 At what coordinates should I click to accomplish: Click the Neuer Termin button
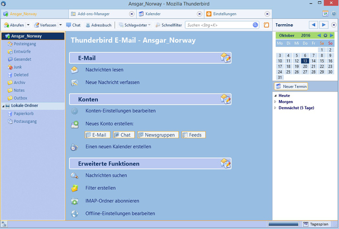pos(291,86)
